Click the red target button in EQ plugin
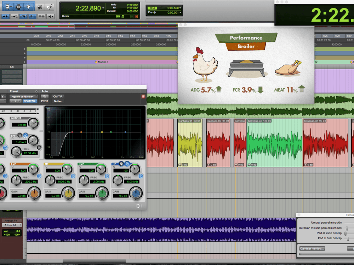This screenshot has width=354, height=265. (143, 96)
